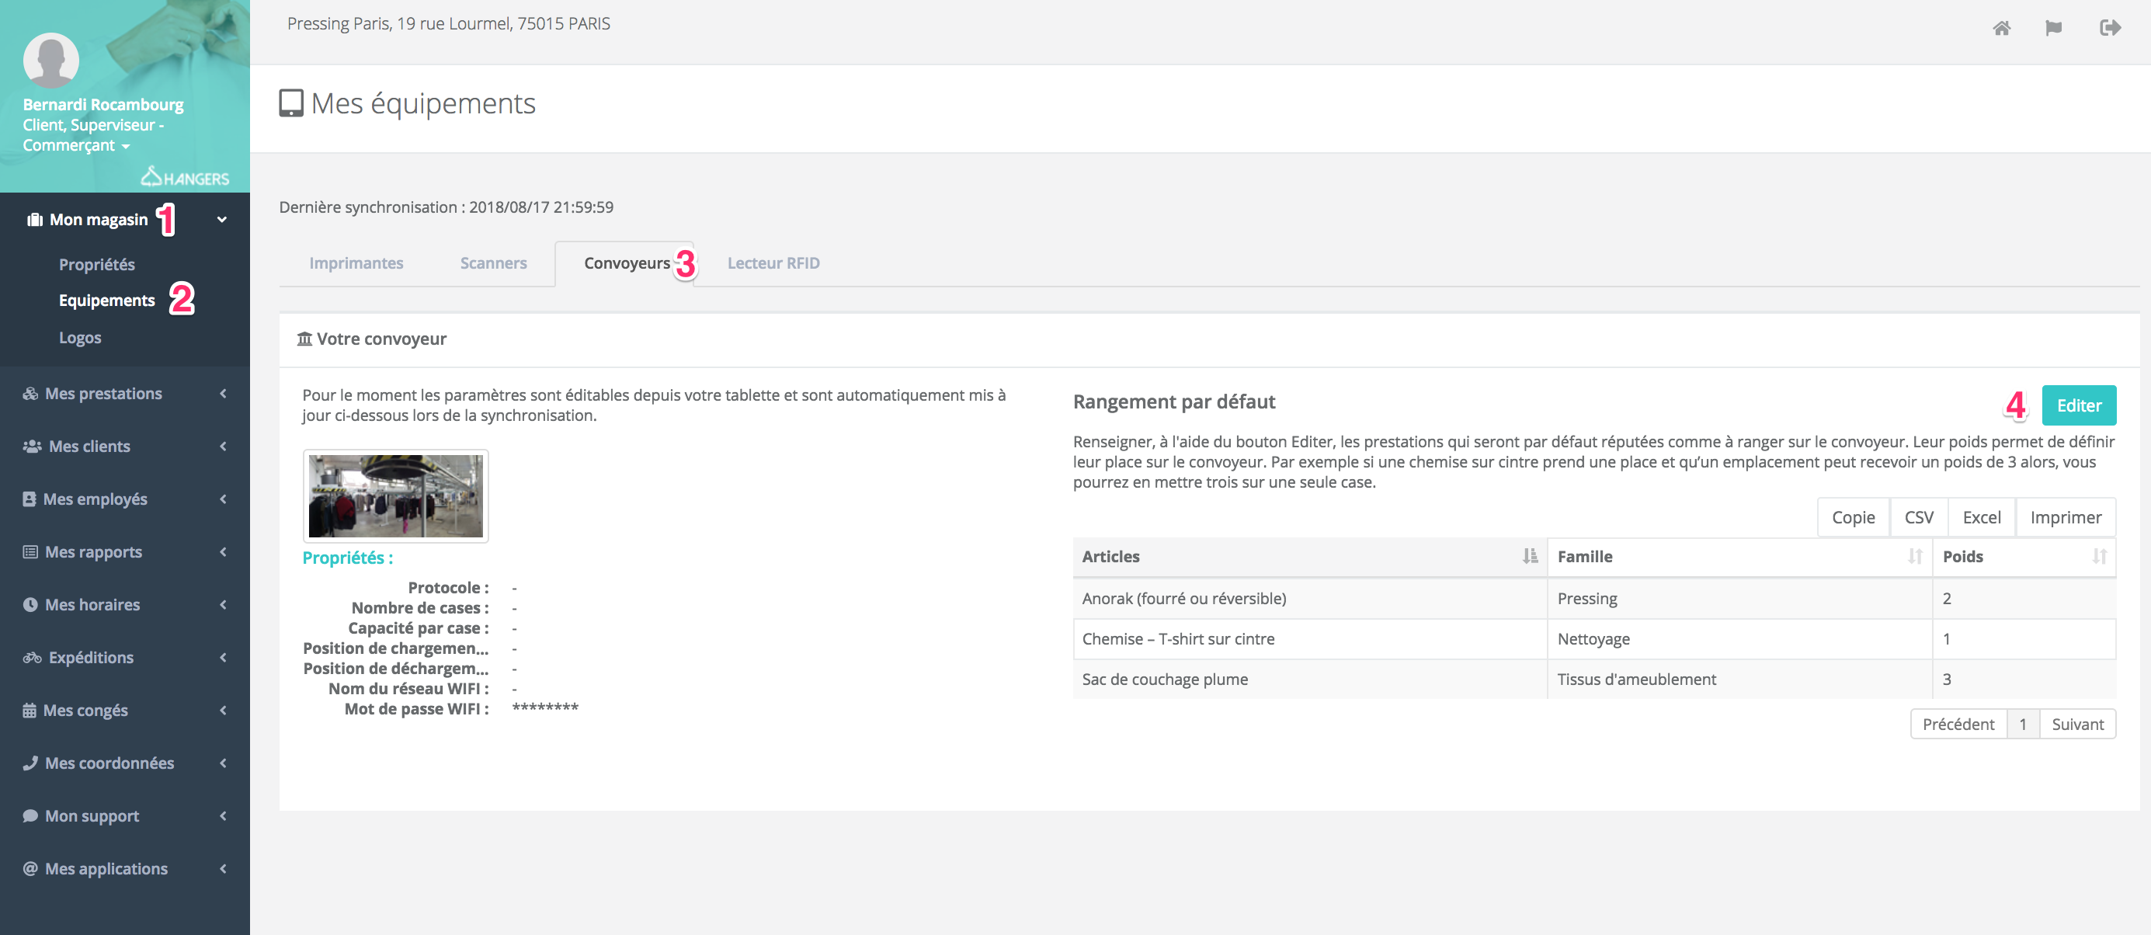Export the table as CSV
The image size is (2151, 935).
point(1918,517)
